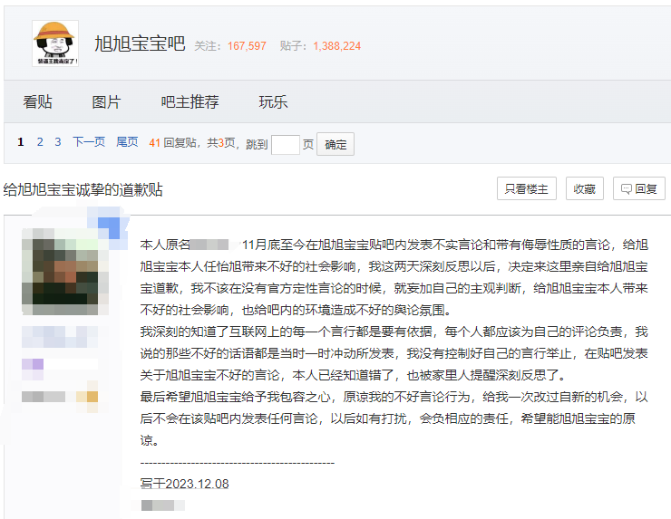This screenshot has height=519, width=671.
Task: Click the date line 写于2023.12.08
Action: click(x=184, y=484)
